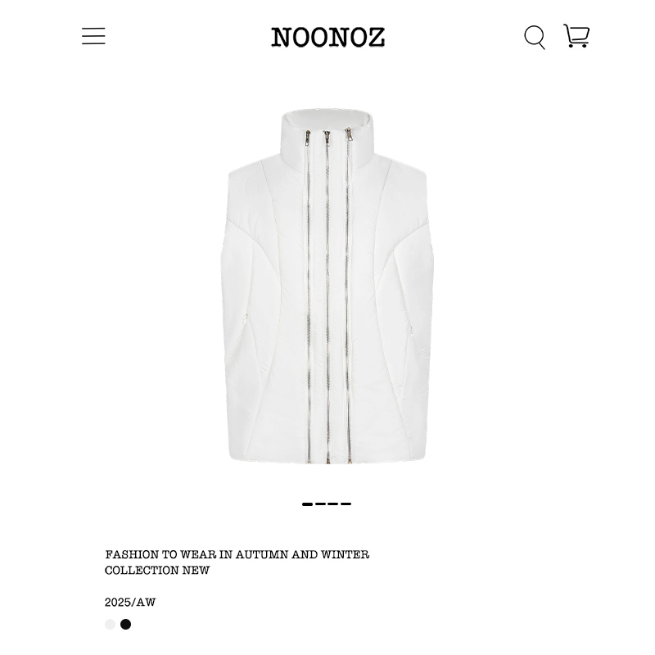Open the search magnifier icon
655x655 pixels.
tap(535, 37)
